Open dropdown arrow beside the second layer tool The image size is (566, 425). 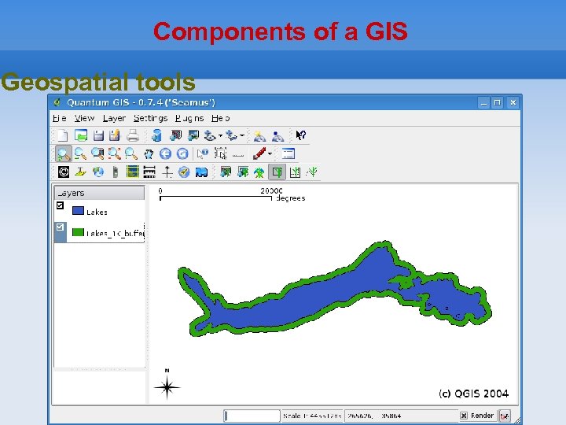coord(242,135)
